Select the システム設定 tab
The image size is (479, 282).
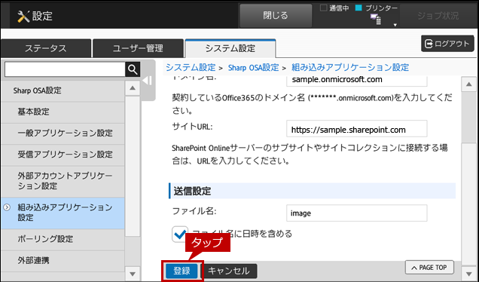coord(230,48)
